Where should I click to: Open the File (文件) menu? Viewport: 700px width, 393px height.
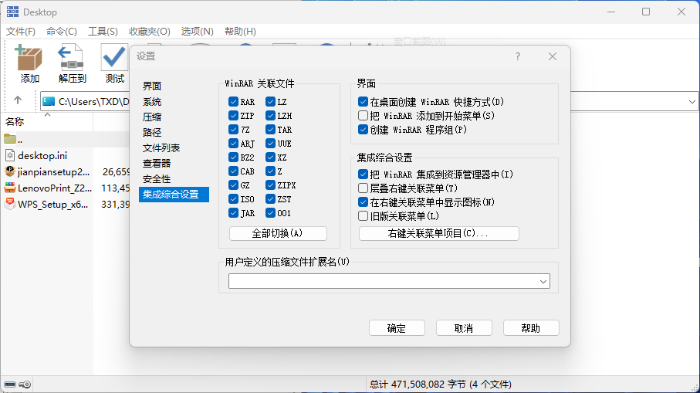click(x=21, y=31)
